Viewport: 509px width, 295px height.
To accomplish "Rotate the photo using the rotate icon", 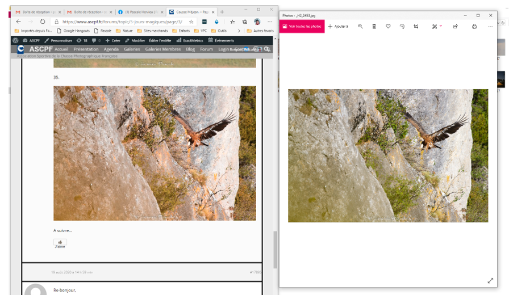I will (402, 26).
